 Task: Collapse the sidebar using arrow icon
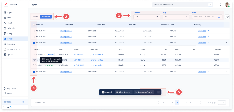pos(23,102)
